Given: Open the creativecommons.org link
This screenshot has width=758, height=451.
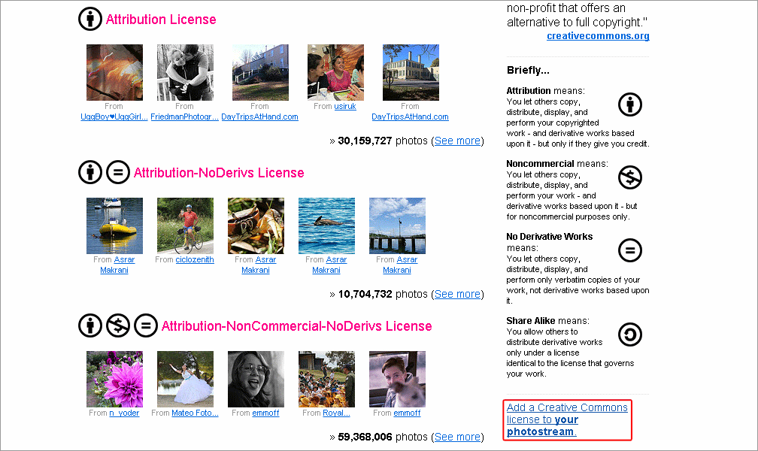Looking at the screenshot, I should pos(598,36).
